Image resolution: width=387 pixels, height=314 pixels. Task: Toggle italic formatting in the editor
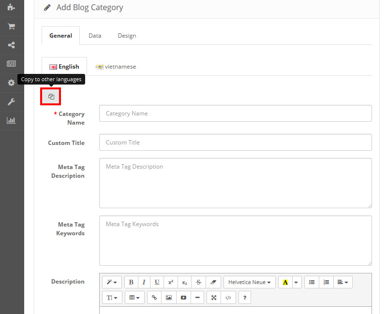coord(144,282)
